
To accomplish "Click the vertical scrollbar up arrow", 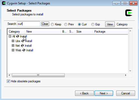I will 130,31.
